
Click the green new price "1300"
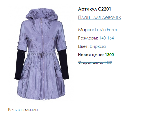click(109, 55)
